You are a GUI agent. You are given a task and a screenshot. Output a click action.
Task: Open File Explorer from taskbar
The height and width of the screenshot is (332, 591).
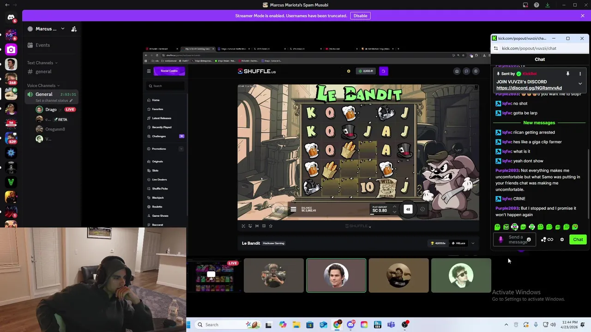[296, 325]
